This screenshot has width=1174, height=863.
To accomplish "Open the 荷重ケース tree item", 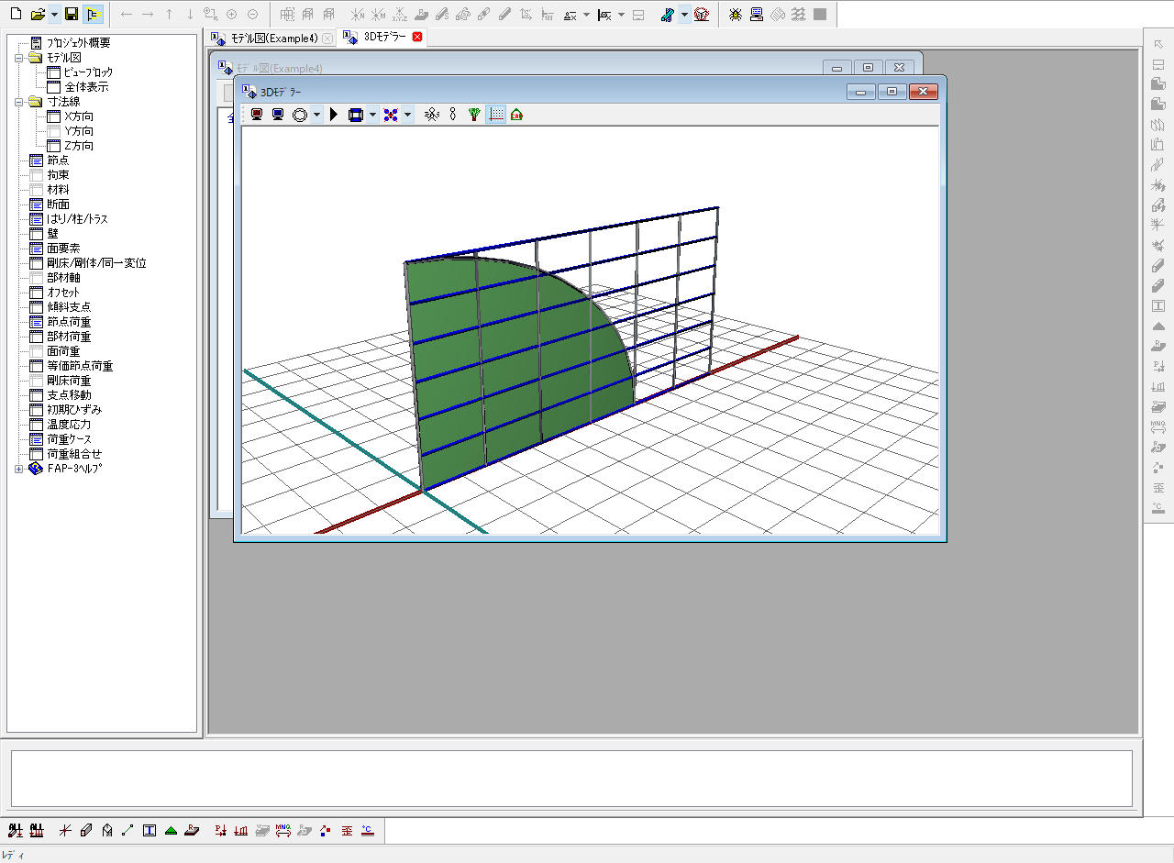I will [69, 439].
